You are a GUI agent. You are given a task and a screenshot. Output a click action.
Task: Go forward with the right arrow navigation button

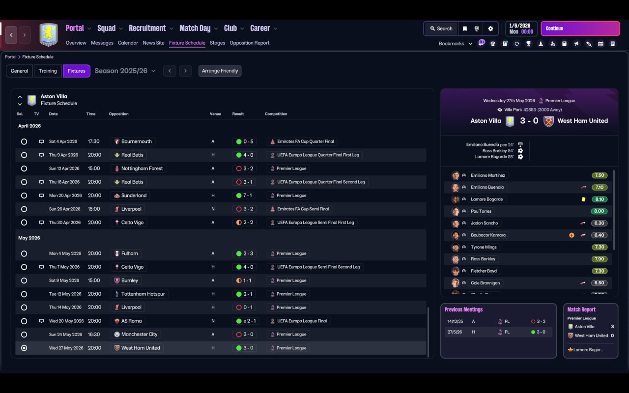(24, 35)
